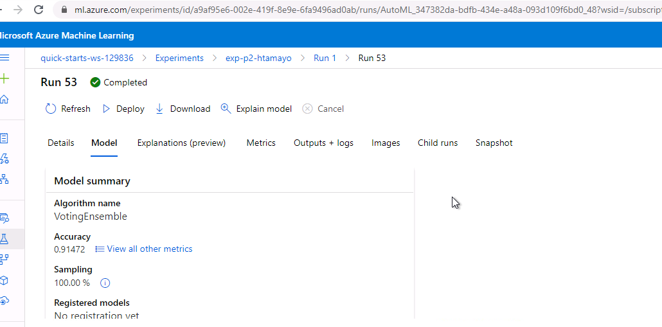The image size is (662, 327).
Task: Open the Endpoints cloud icon
Action: pos(4,301)
